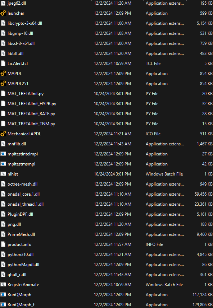Select the MAPDL251 application icon
The image size is (213, 308).
coord(3,84)
